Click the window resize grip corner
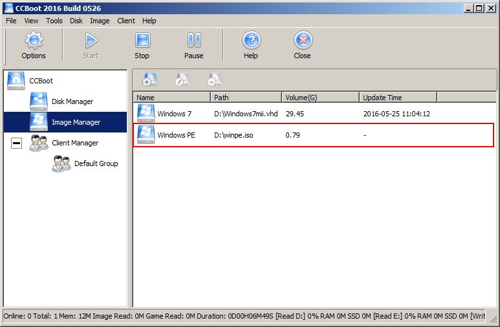Image resolution: width=500 pixels, height=327 pixels. [493, 318]
